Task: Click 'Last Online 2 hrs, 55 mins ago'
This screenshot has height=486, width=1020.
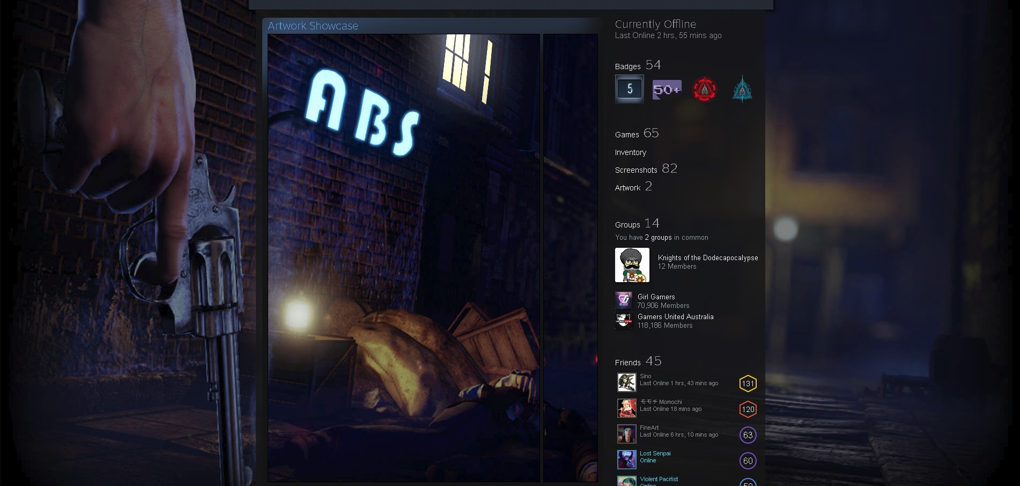Action: (668, 35)
